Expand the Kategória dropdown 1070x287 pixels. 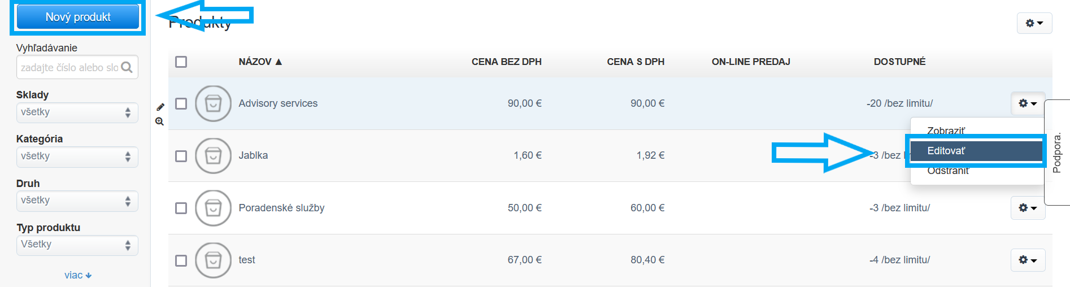[77, 156]
